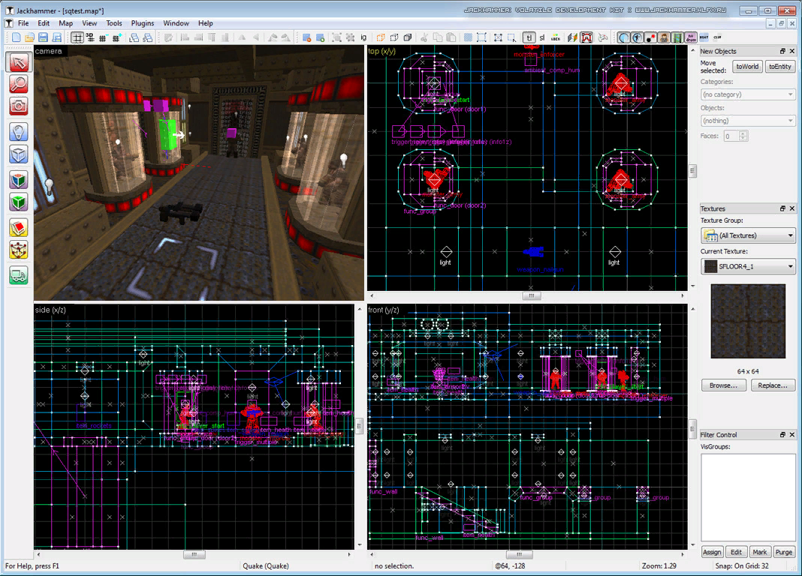This screenshot has width=802, height=576.
Task: Adjust the Faces number stepper
Action: [743, 136]
